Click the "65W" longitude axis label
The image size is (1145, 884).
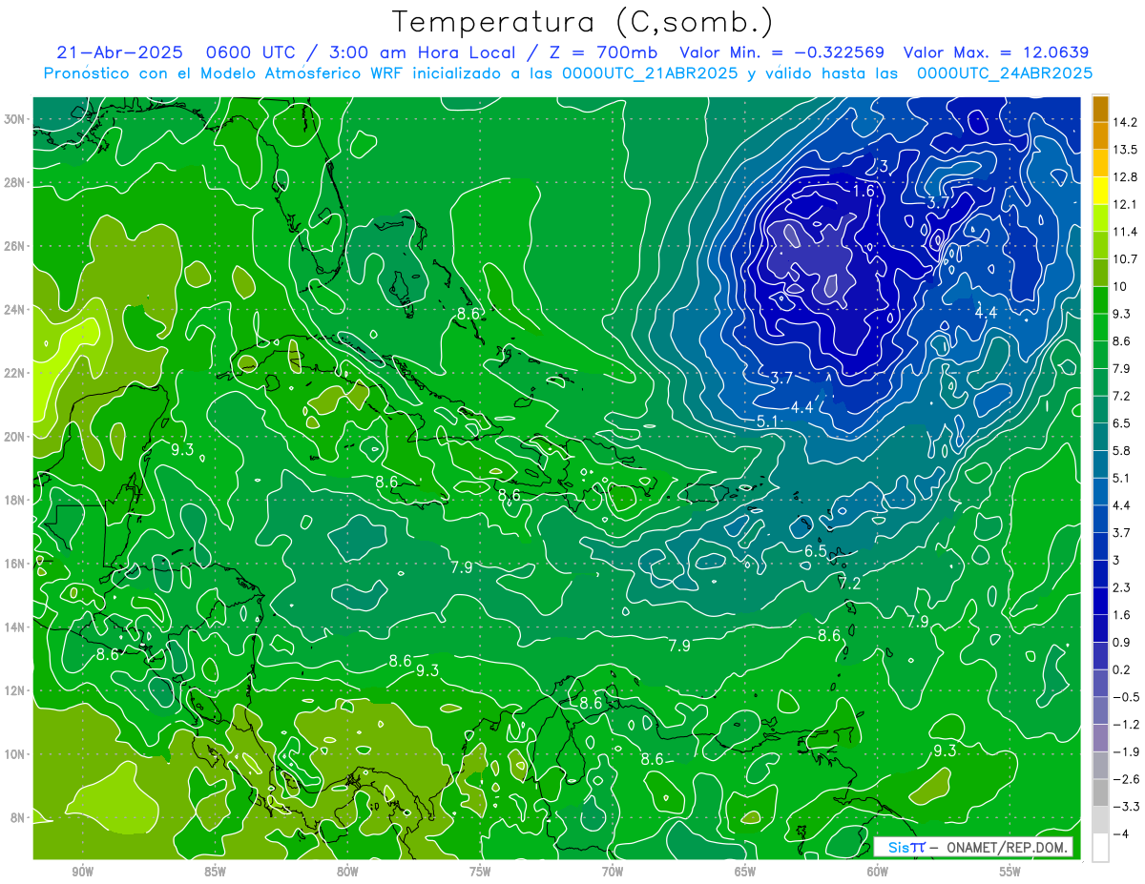click(745, 872)
